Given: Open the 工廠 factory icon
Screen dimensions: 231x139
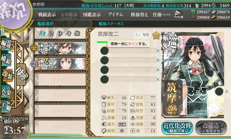Looking at the screenshot, I should pyautogui.click(x=6, y=106).
